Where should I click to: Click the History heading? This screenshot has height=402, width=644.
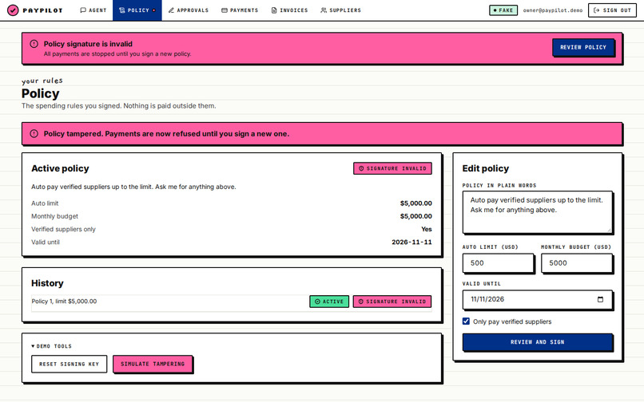point(47,283)
